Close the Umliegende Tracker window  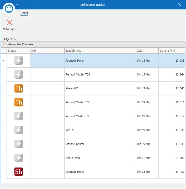(x=180, y=5)
